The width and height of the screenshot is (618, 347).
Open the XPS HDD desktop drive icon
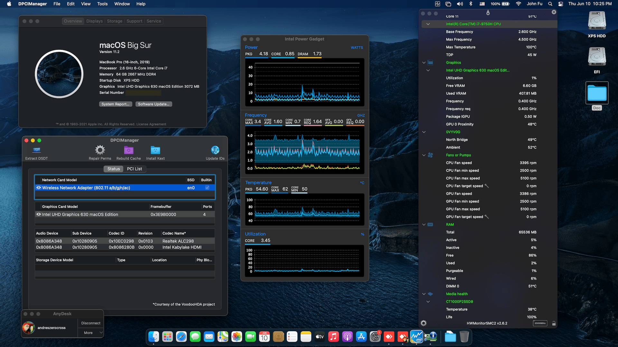[x=597, y=21]
